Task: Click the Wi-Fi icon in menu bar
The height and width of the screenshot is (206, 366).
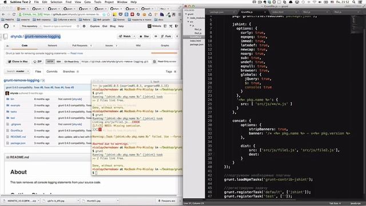Action: coord(314,2)
